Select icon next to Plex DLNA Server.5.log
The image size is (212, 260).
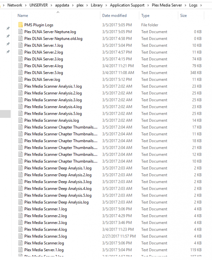20,72
